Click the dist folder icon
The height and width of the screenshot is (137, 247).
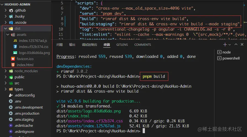11,29
